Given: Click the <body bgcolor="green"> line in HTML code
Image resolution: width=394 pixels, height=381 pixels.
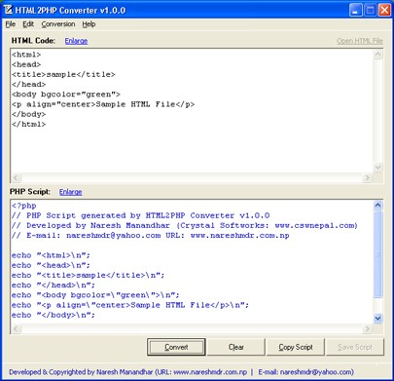Looking at the screenshot, I should point(66,95).
